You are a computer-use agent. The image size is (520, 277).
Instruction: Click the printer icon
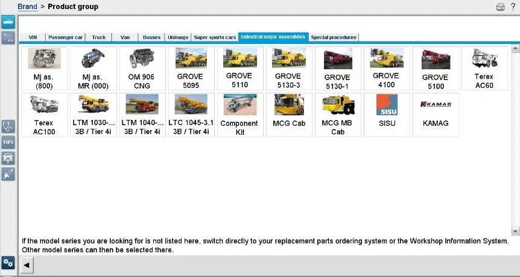[x=500, y=7]
